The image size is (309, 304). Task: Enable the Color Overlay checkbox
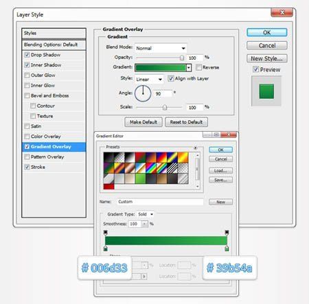tap(27, 137)
